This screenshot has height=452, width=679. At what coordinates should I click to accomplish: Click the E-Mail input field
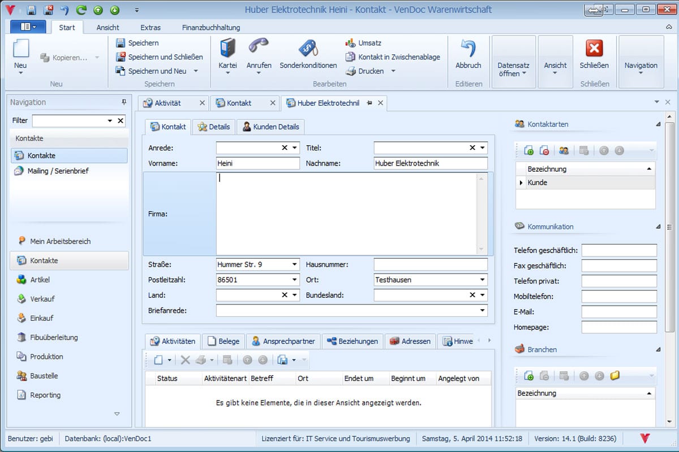tap(619, 312)
